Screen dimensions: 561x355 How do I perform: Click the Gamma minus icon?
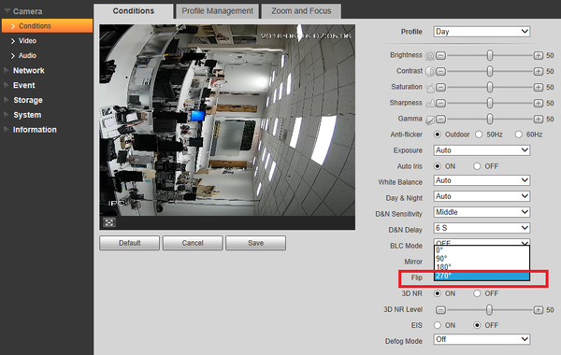[x=440, y=119]
